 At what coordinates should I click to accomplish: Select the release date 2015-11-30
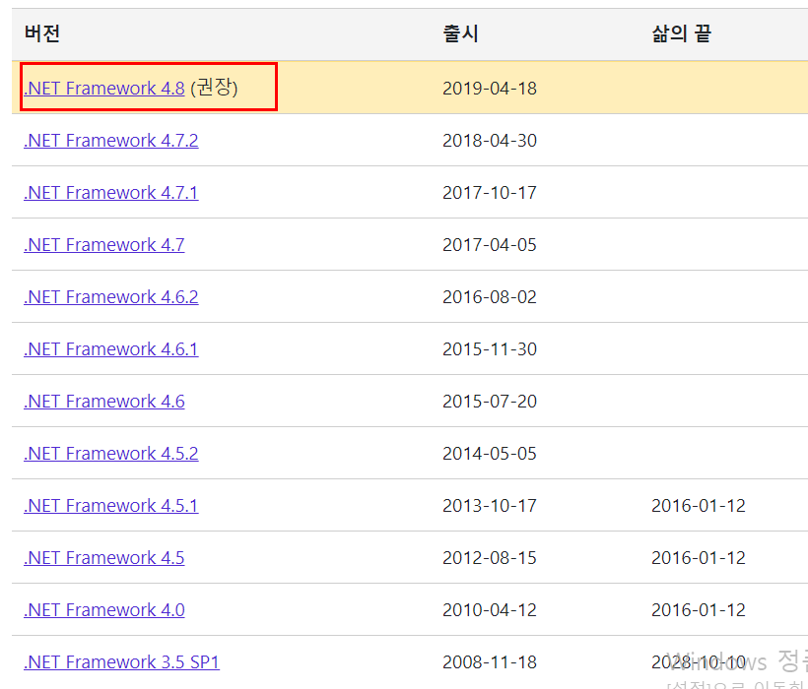(x=490, y=349)
